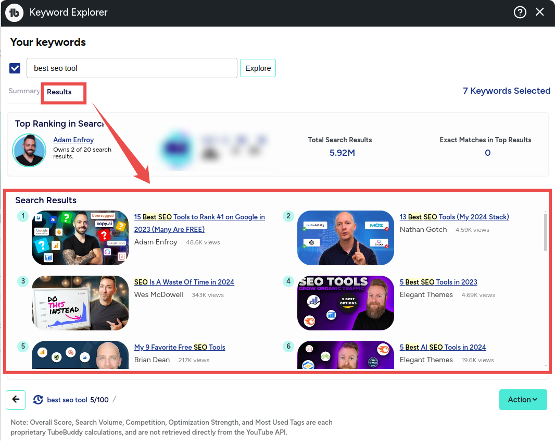The image size is (555, 444).
Task: Open 'SEO Is A Waste Of Time in 2024' link
Action: pyautogui.click(x=184, y=282)
